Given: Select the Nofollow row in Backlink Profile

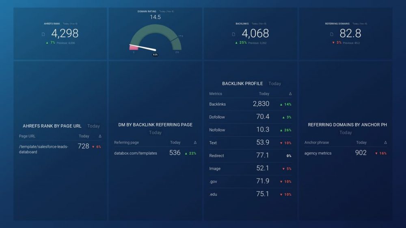Looking at the screenshot, I should pyautogui.click(x=217, y=130).
